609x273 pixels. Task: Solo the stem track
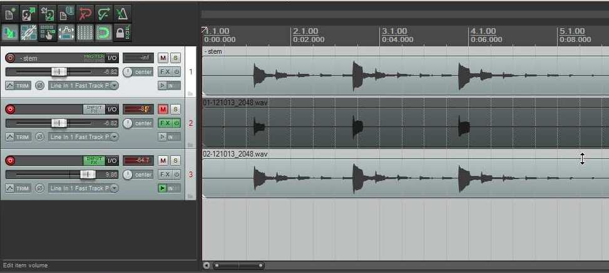(175, 58)
